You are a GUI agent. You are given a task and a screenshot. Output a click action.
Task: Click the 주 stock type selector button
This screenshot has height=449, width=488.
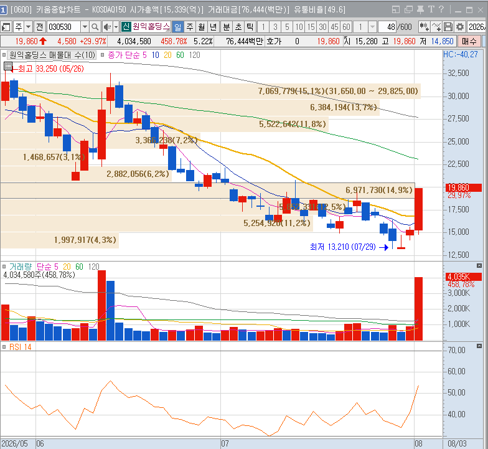point(19,27)
